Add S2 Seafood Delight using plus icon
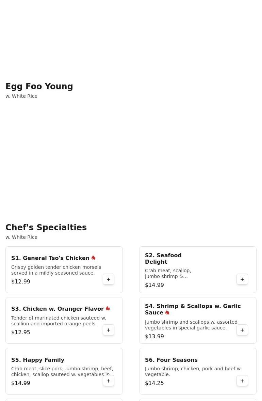The height and width of the screenshot is (401, 262). pyautogui.click(x=242, y=279)
